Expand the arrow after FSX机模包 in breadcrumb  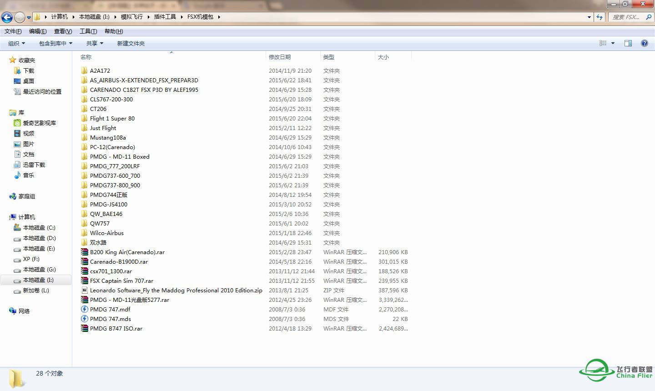(x=219, y=17)
